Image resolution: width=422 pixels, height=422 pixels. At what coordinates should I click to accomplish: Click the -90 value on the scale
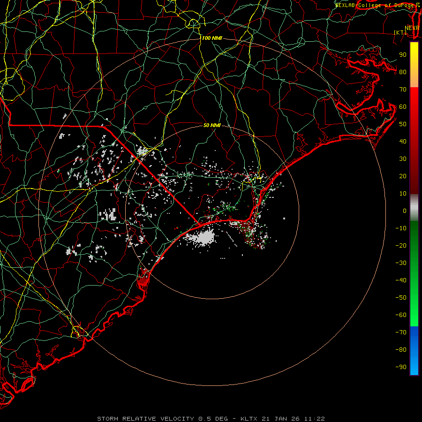401,367
